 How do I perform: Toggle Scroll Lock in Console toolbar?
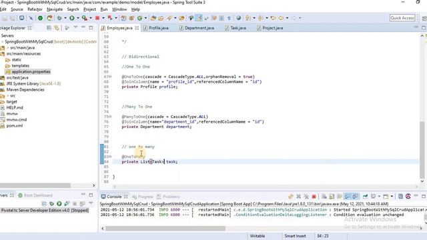(x=332, y=197)
